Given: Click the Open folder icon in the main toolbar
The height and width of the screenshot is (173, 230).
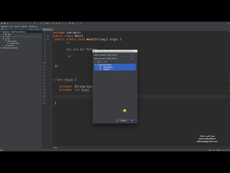Looking at the screenshot, I should tap(1, 23).
